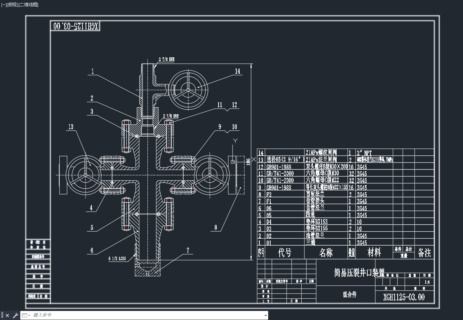Click the 代号 column header

pyautogui.click(x=285, y=253)
